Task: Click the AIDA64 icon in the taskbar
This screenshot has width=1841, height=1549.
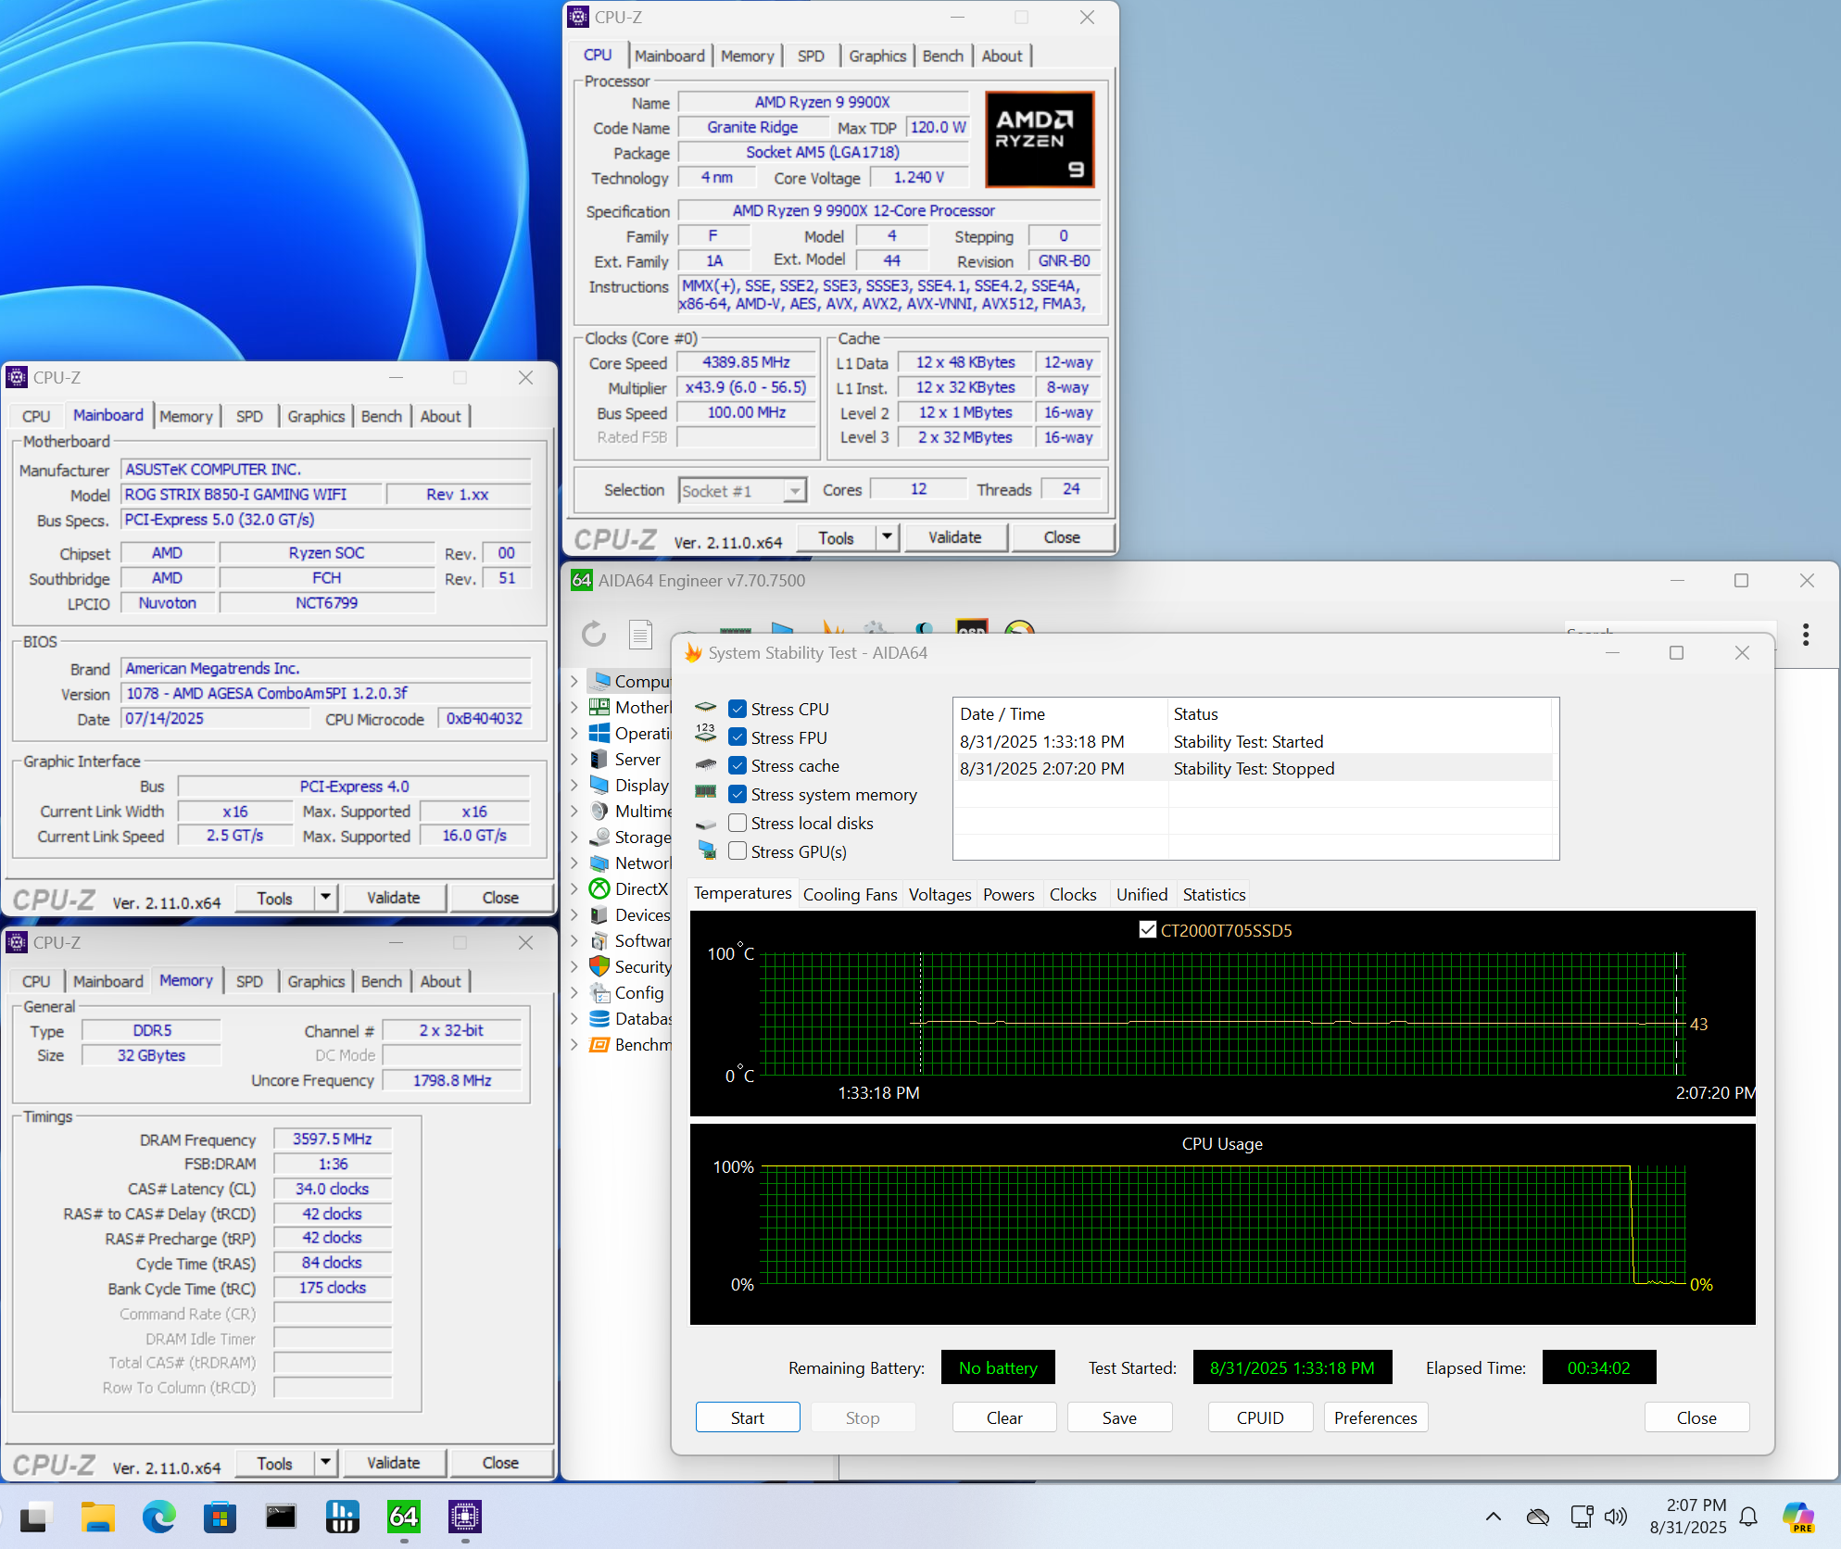Action: (x=403, y=1517)
